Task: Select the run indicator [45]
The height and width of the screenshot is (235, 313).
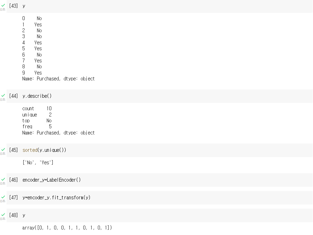Action: pos(14,150)
